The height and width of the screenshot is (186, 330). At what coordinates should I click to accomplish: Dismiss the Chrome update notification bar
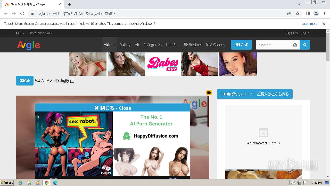[x=324, y=24]
